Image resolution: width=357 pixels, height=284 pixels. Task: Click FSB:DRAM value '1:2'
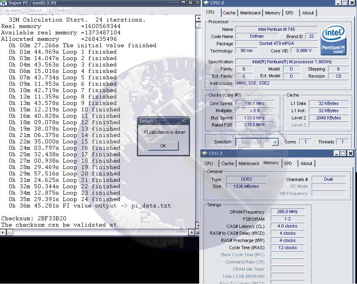coord(288,219)
